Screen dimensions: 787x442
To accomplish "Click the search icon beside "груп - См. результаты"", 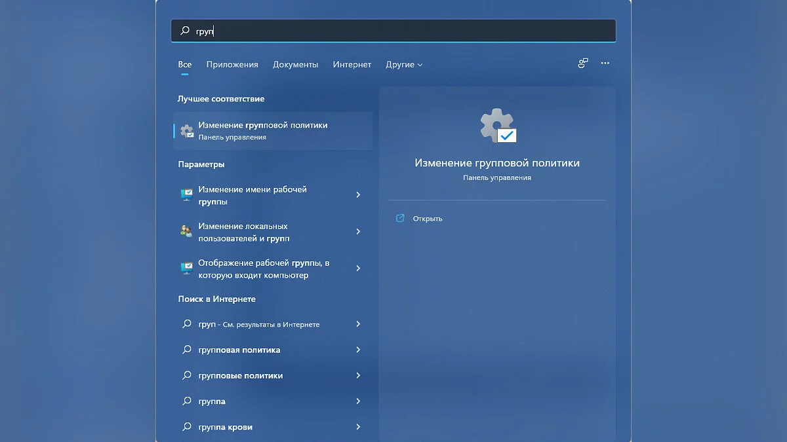I will tap(186, 323).
